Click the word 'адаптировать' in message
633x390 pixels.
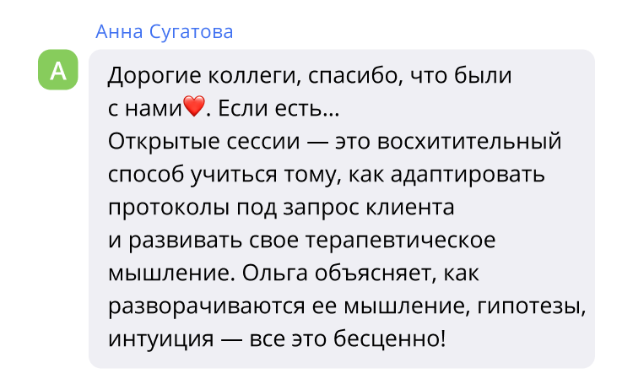(468, 176)
